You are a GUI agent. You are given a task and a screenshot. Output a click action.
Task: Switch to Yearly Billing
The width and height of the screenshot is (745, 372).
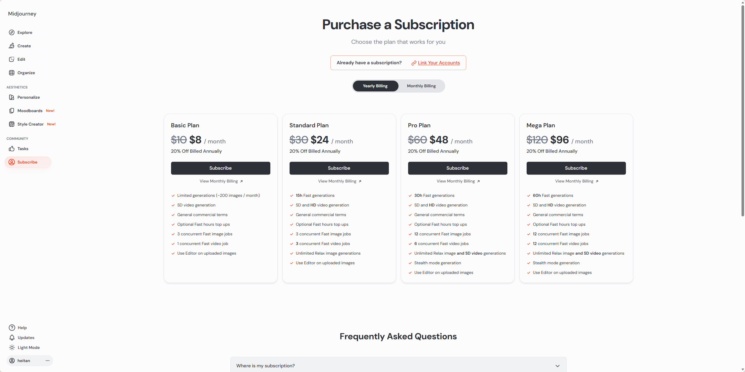(x=375, y=86)
